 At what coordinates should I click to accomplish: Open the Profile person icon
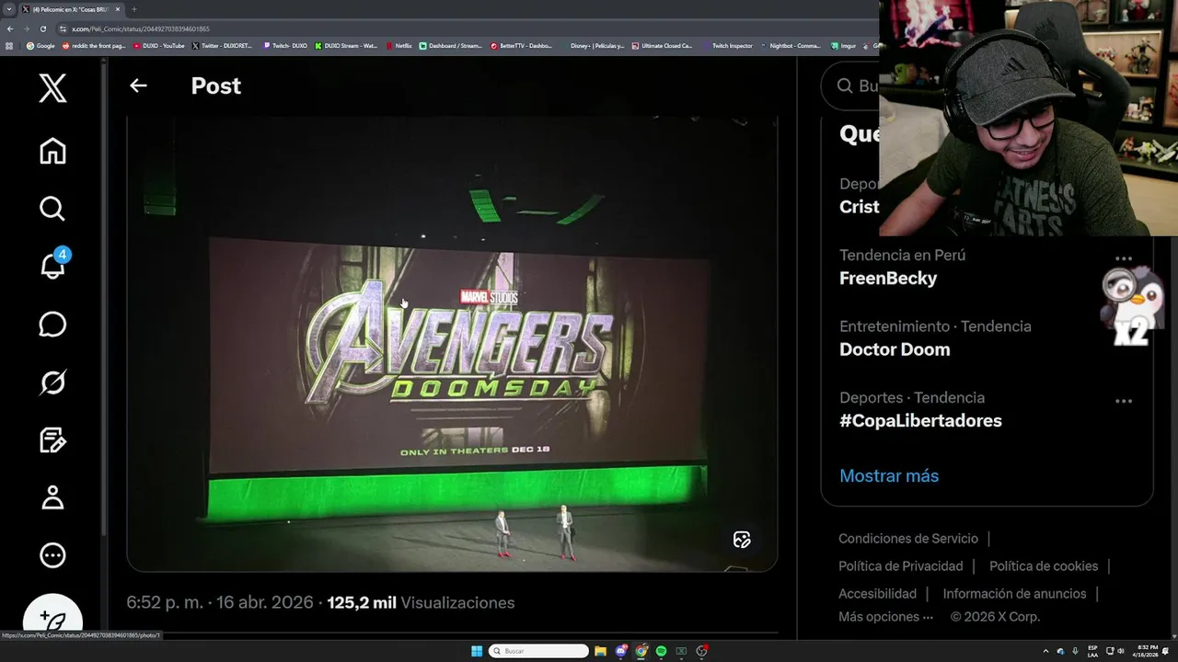coord(52,497)
